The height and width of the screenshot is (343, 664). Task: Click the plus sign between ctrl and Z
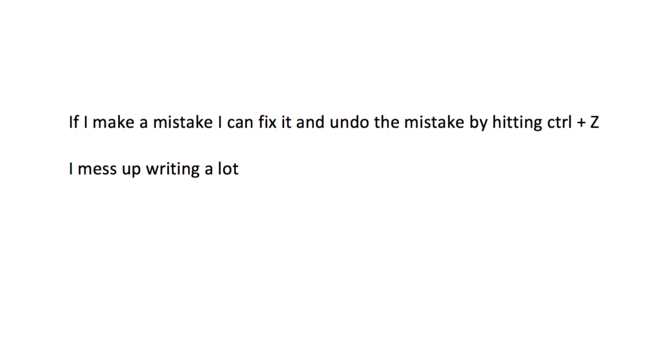[580, 123]
